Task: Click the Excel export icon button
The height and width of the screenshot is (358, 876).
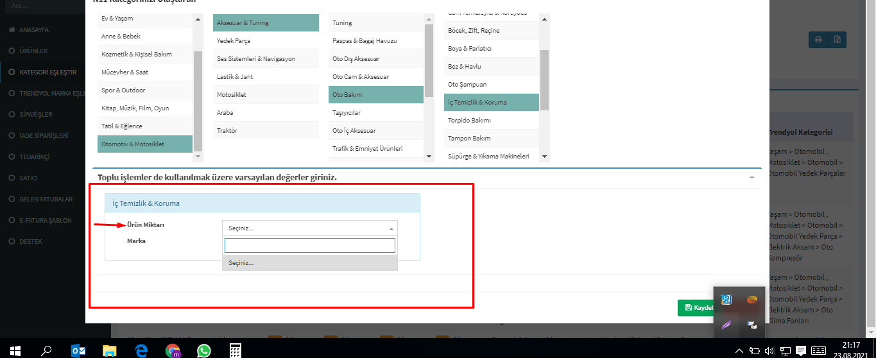Action: point(837,40)
